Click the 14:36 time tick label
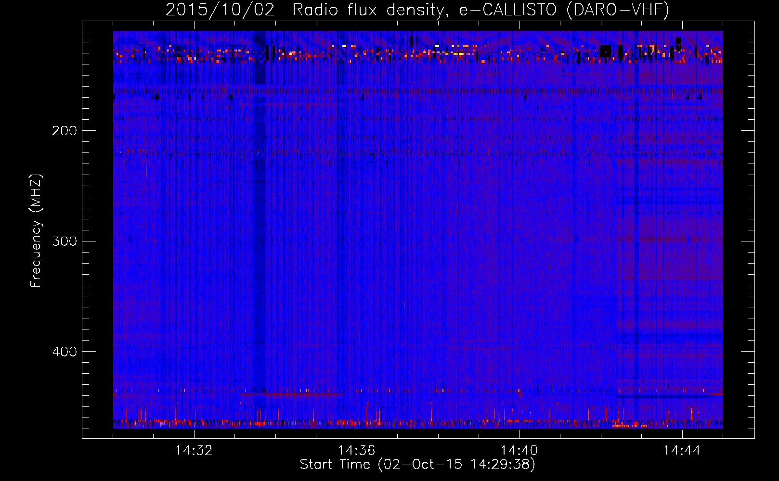 (357, 451)
